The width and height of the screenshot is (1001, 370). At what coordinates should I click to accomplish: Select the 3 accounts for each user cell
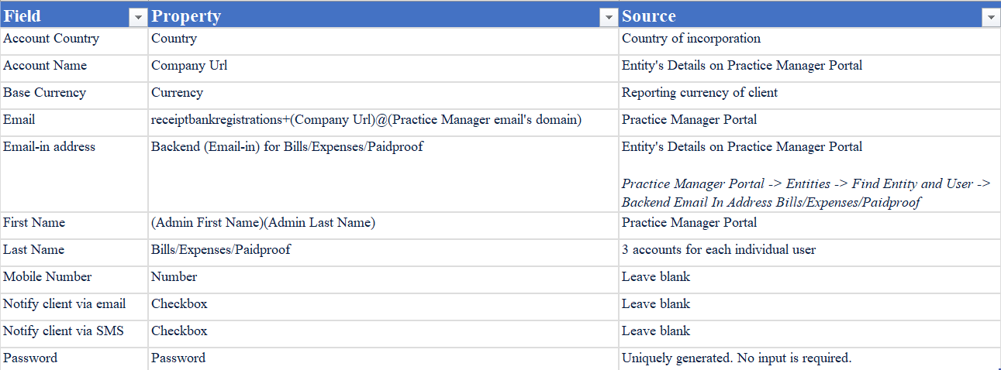coord(809,252)
